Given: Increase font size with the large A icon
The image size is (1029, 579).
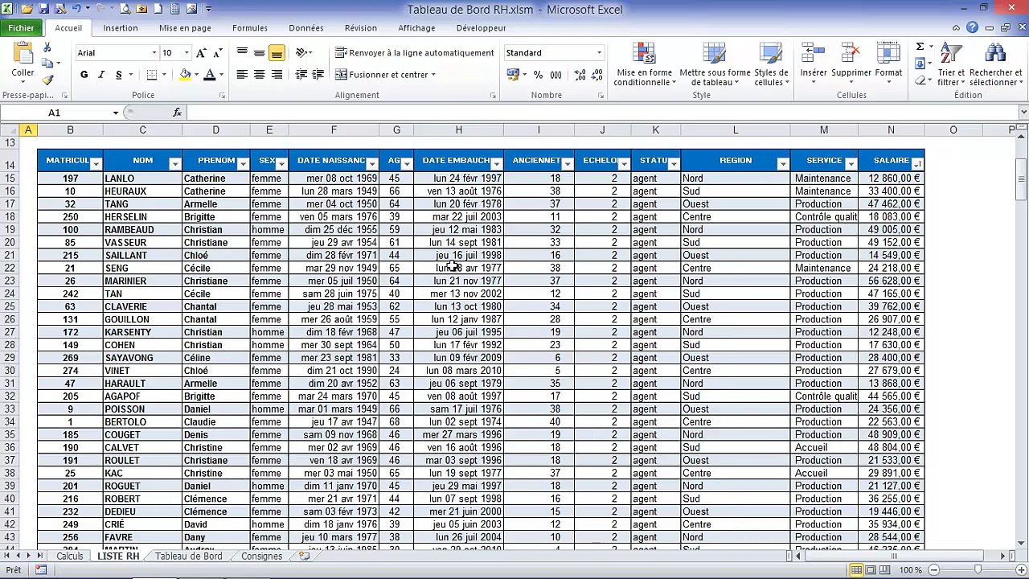Looking at the screenshot, I should [201, 53].
